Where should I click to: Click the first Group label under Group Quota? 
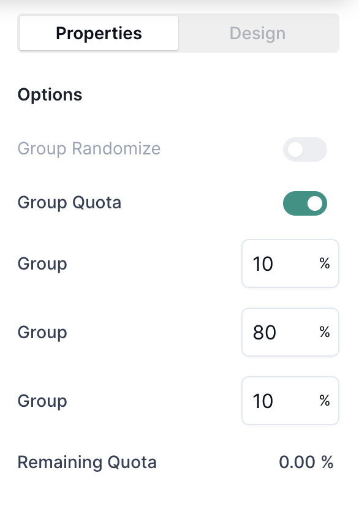coord(42,263)
